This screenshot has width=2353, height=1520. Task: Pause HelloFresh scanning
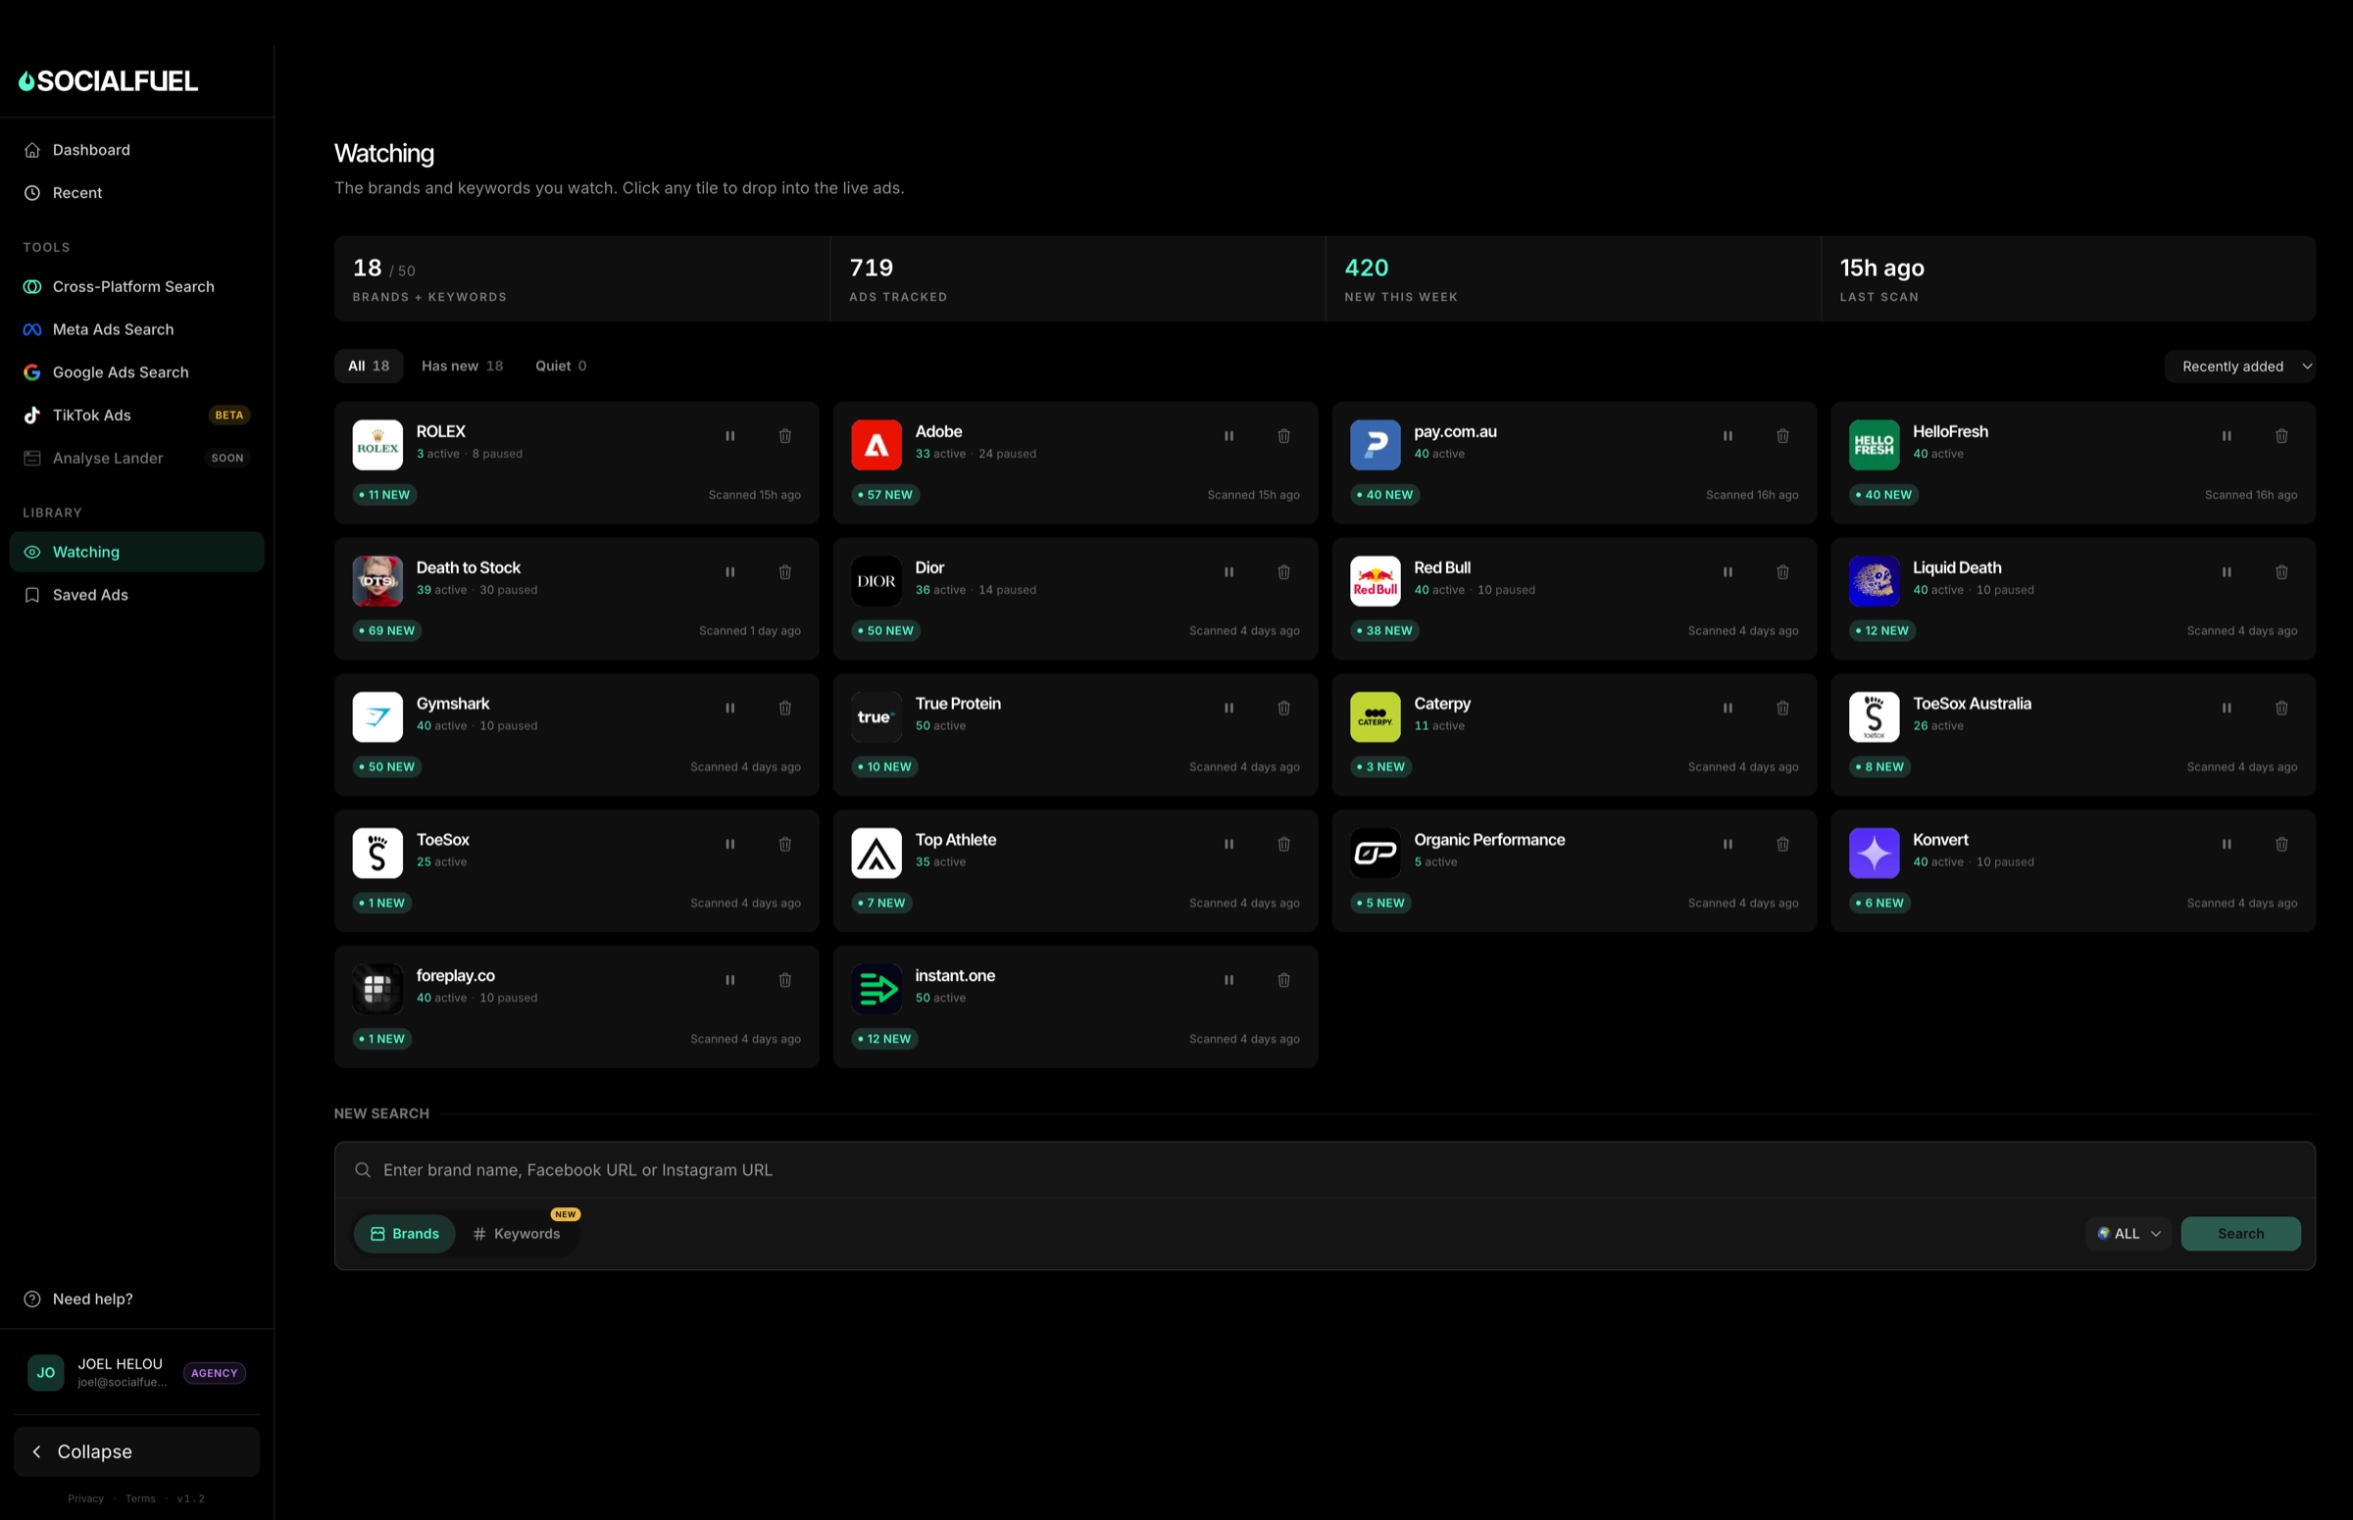click(x=2226, y=436)
